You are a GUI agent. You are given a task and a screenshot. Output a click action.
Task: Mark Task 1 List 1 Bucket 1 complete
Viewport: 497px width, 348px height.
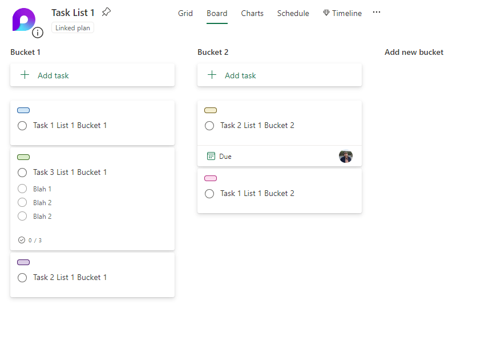[x=22, y=126]
